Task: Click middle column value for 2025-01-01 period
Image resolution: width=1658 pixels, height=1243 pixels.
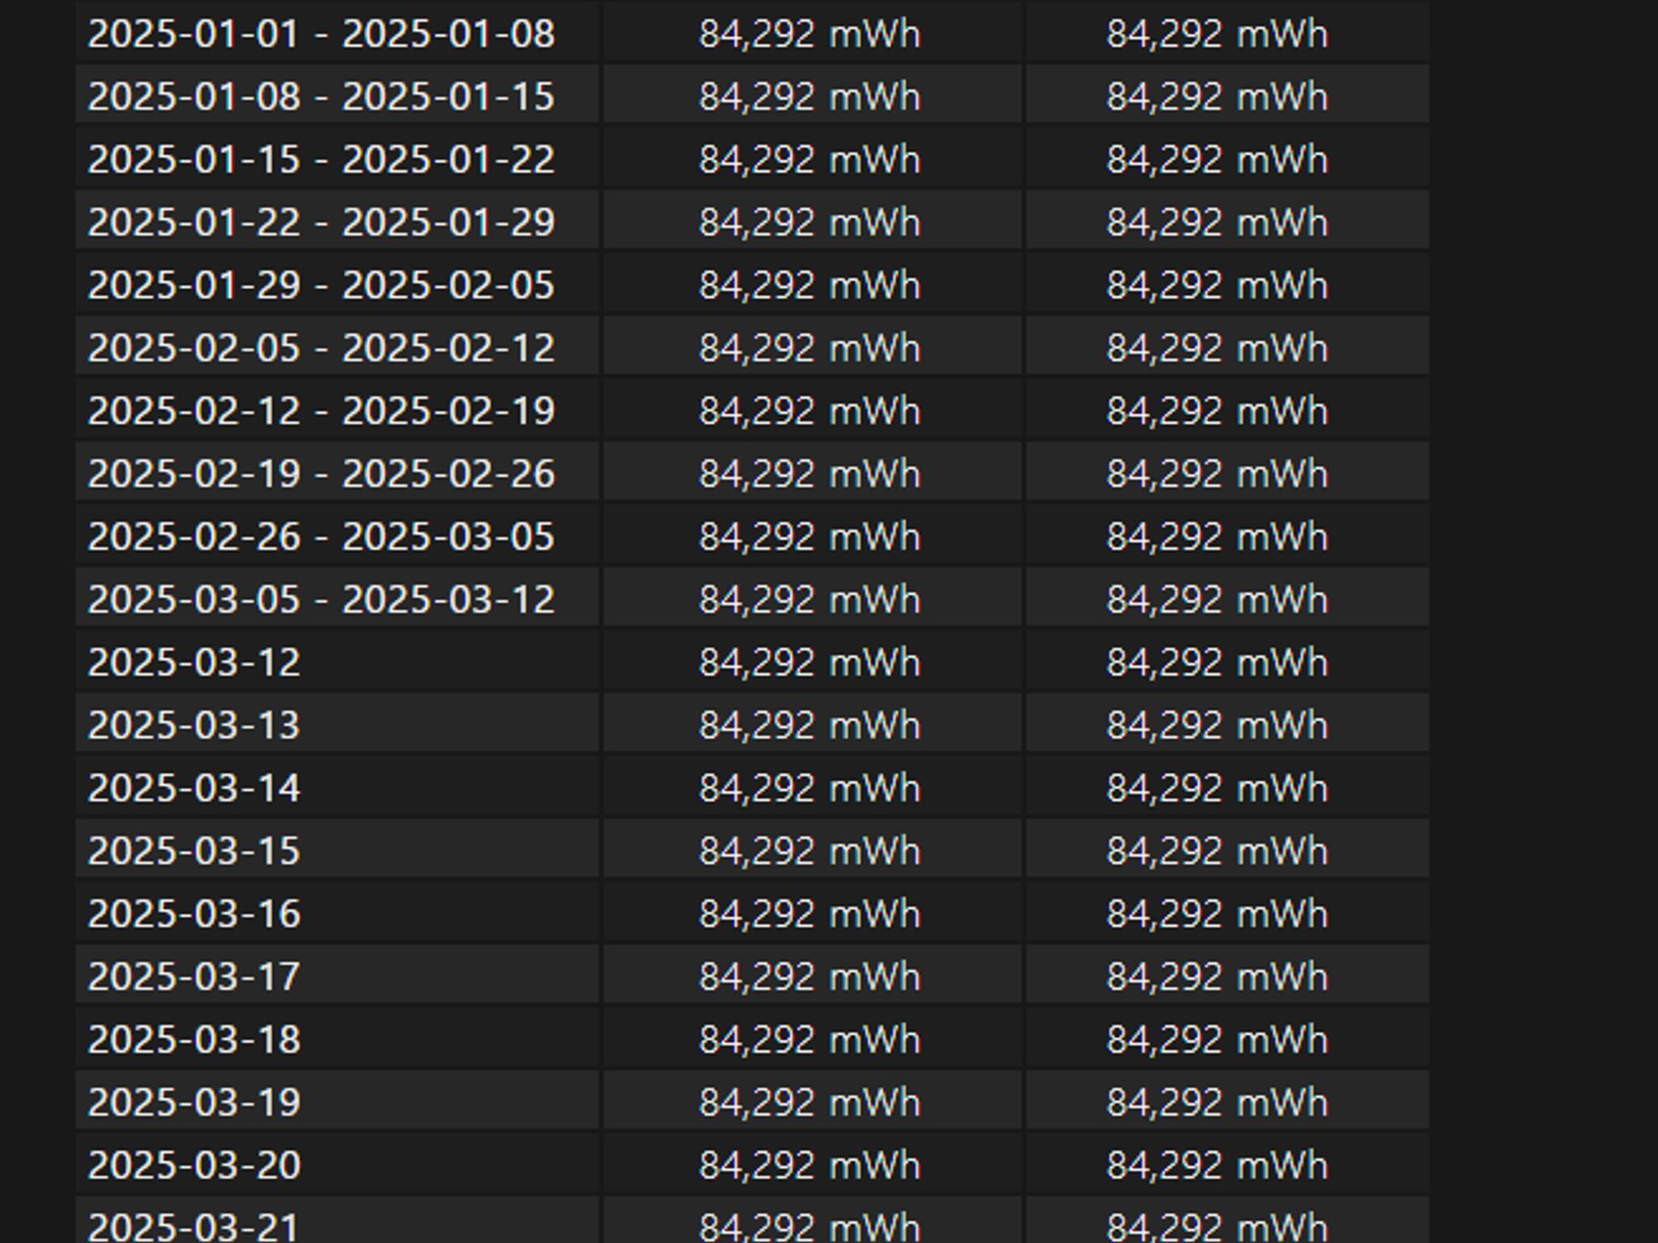Action: pyautogui.click(x=810, y=34)
